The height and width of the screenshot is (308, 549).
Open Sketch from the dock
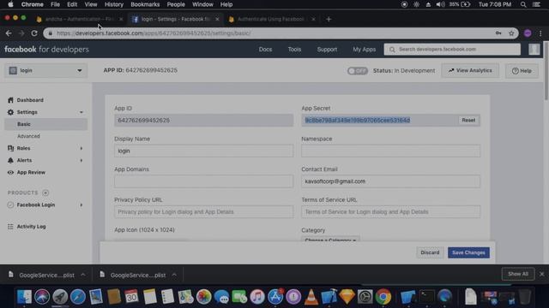(347, 297)
